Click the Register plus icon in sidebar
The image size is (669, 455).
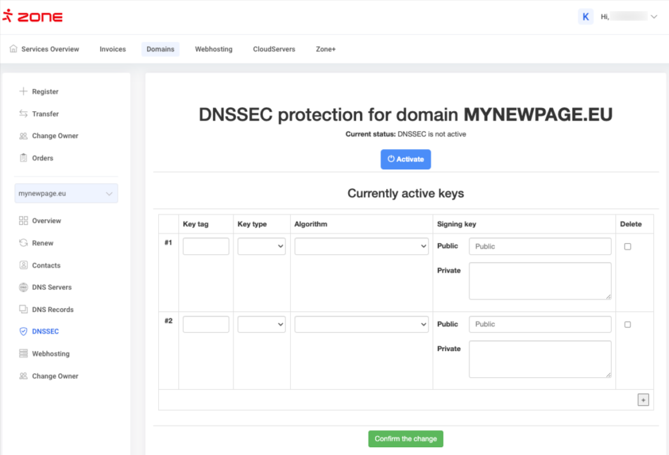[24, 92]
